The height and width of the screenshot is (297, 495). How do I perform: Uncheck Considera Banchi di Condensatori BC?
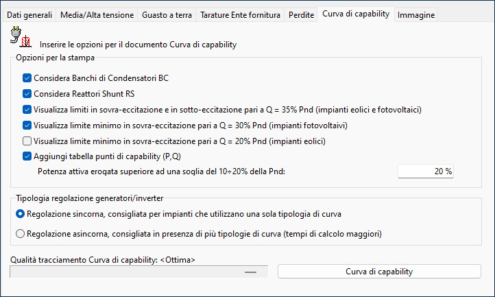point(27,78)
